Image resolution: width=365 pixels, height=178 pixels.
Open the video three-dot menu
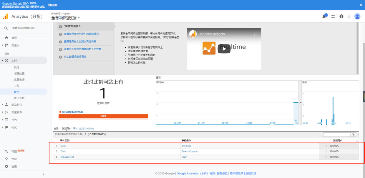[254, 34]
